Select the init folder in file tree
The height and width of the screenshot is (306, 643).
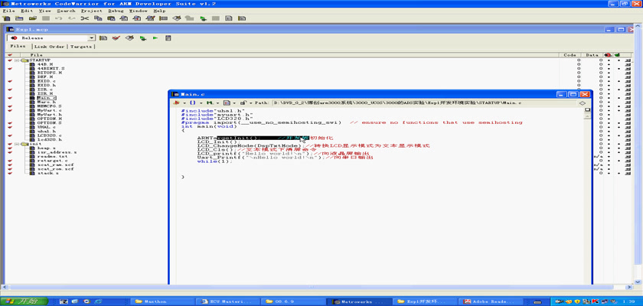tap(35, 144)
